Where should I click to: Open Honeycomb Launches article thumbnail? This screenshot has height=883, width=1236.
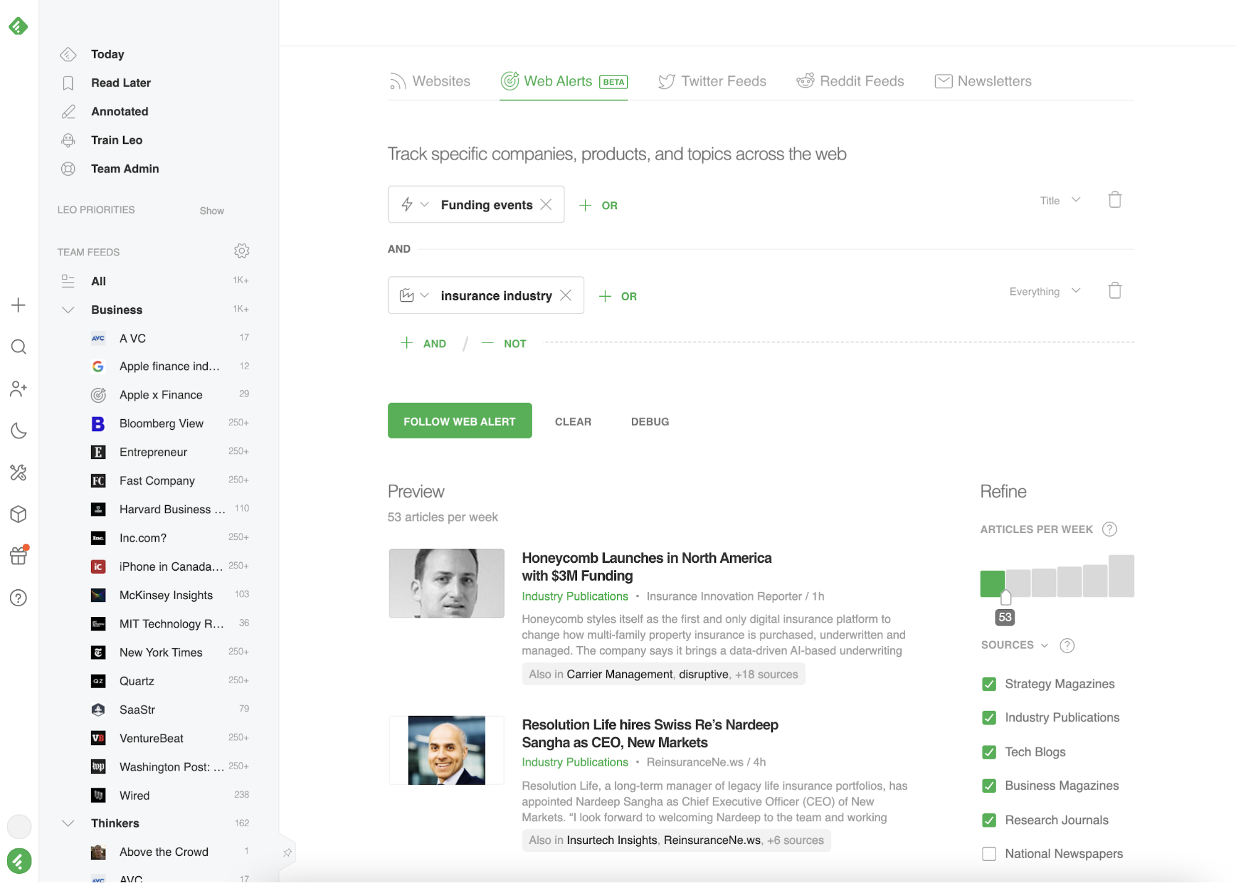[446, 583]
